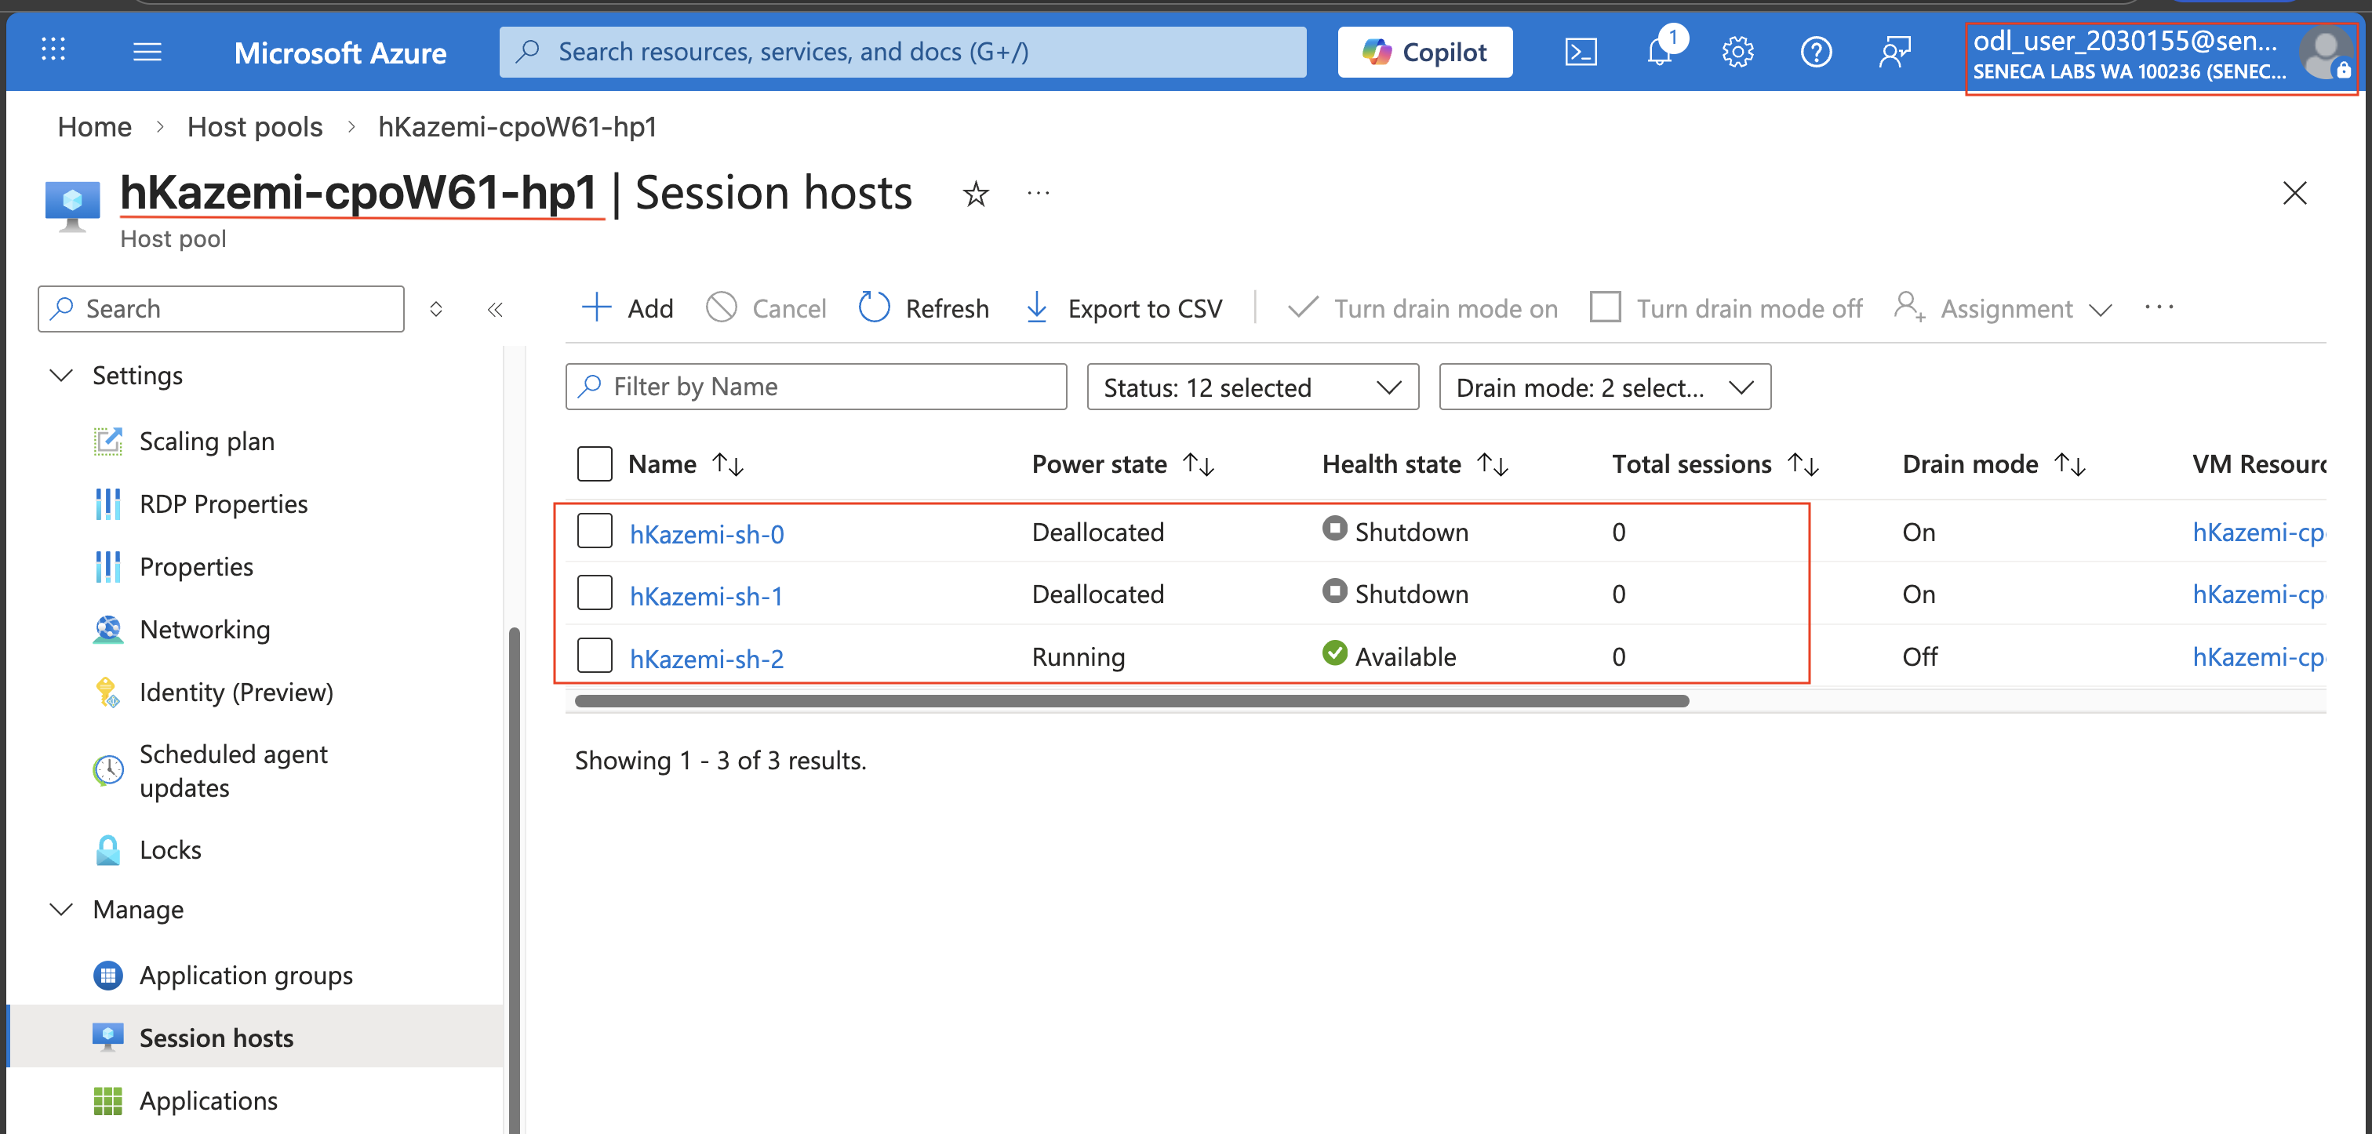Open Scheduled agent updates in sidebar
The image size is (2372, 1134).
click(x=233, y=772)
